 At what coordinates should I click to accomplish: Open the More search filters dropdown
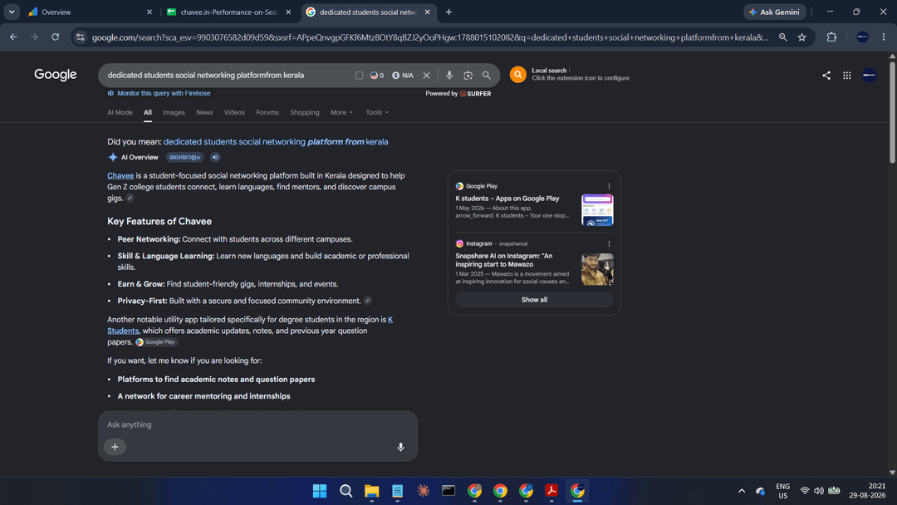[341, 113]
